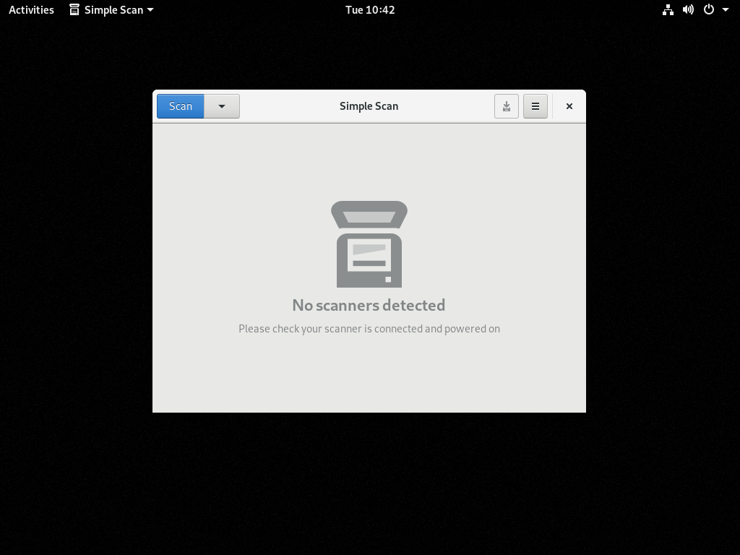740x555 pixels.
Task: Open the Simple Scan app menu in the top bar
Action: tap(111, 10)
